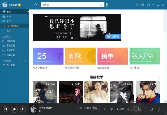Viewport: 167px width, 115px height.
Task: Open the skin shirt icon
Action: tap(137, 5)
